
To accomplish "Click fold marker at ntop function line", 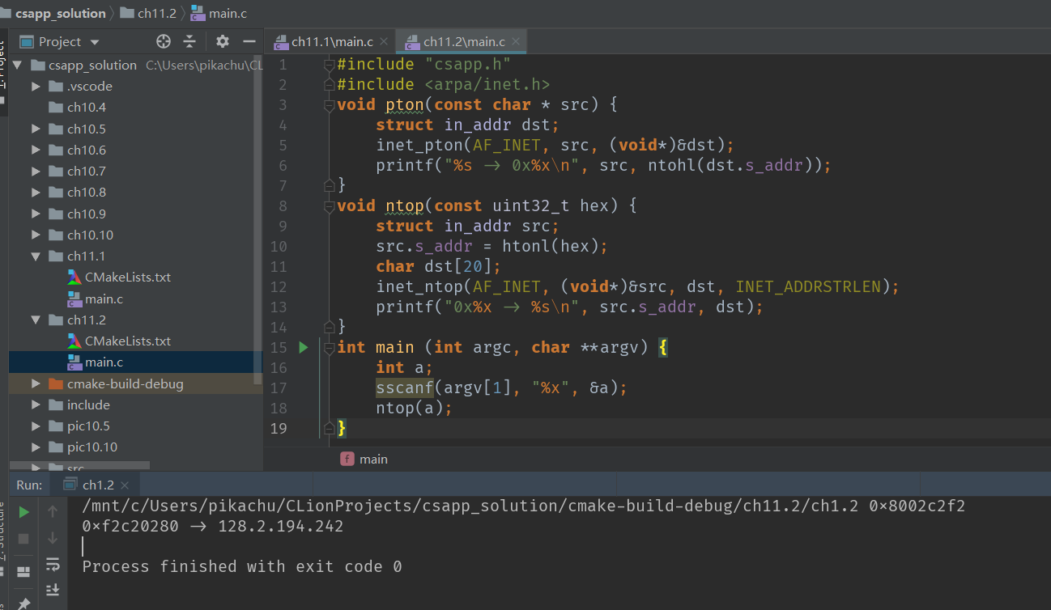I will 329,206.
